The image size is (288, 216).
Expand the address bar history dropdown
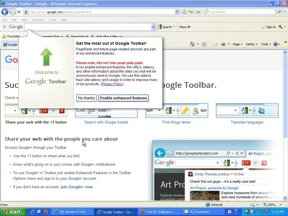pyautogui.click(x=177, y=12)
